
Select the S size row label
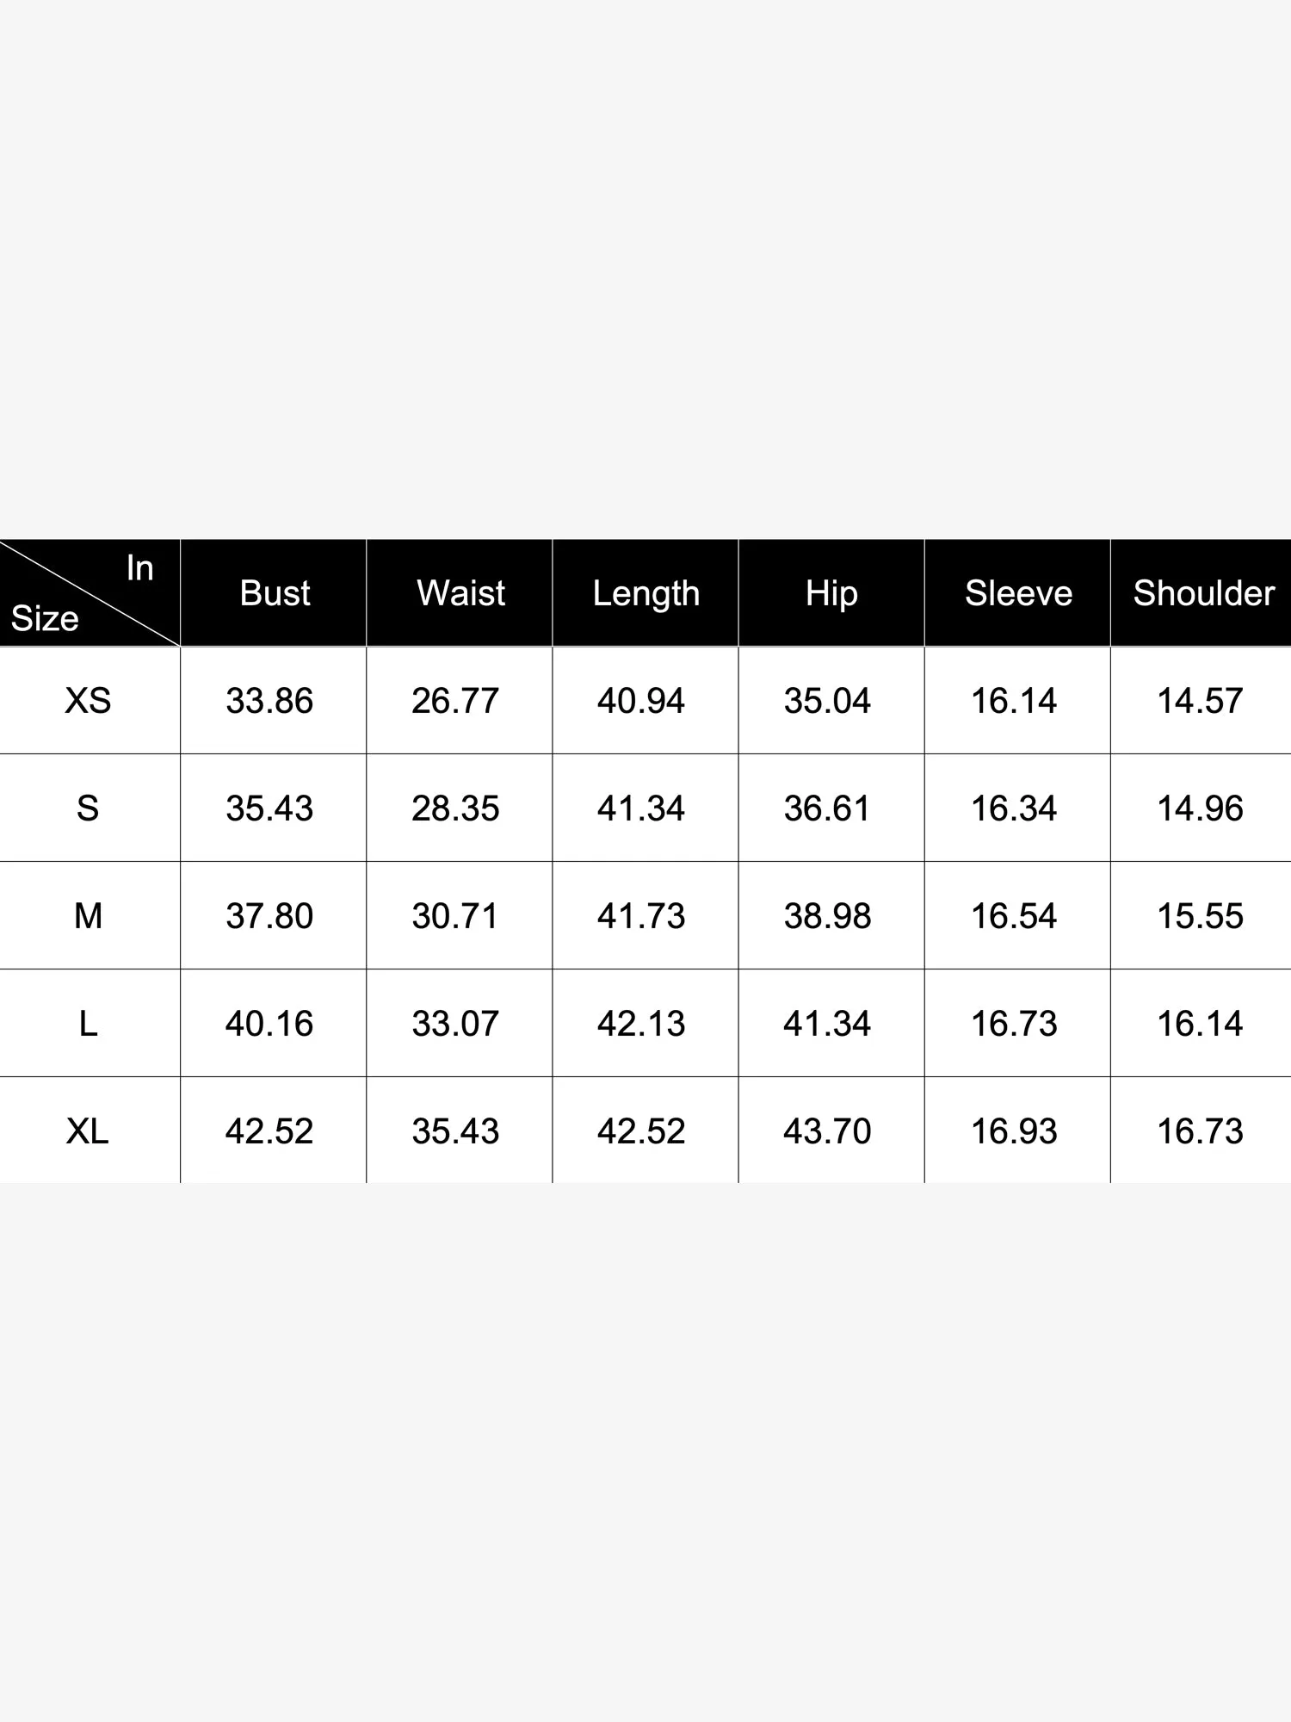pos(88,808)
